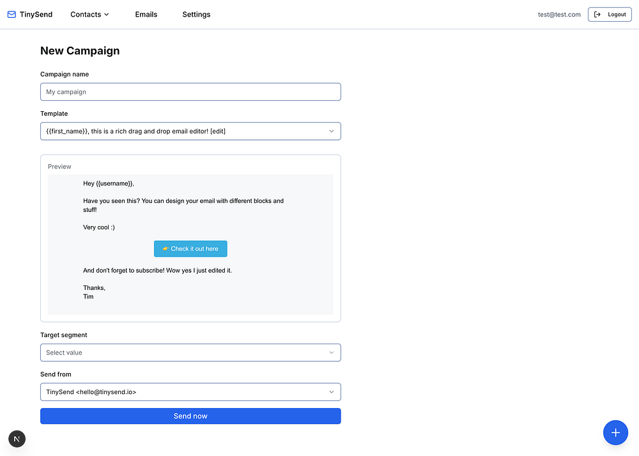This screenshot has width=639, height=456.
Task: Click the blue plus floating button
Action: click(615, 432)
